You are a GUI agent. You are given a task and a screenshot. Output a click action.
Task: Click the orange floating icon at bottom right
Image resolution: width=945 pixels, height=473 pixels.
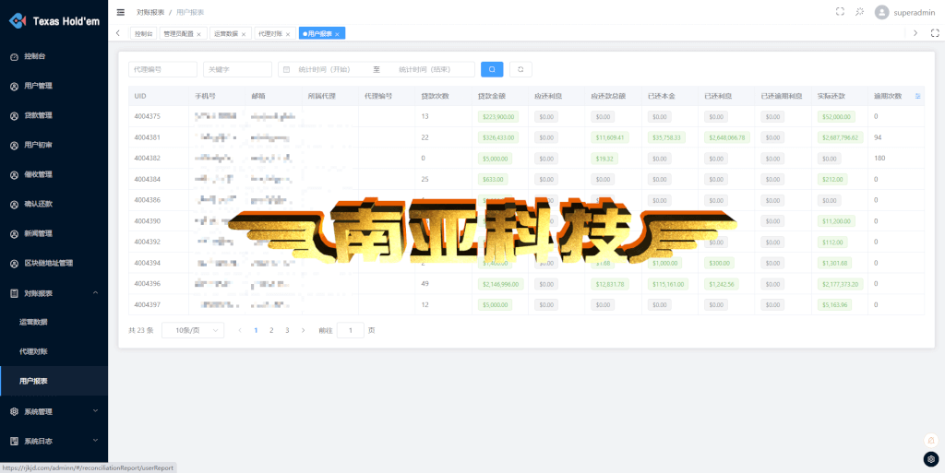point(931,441)
